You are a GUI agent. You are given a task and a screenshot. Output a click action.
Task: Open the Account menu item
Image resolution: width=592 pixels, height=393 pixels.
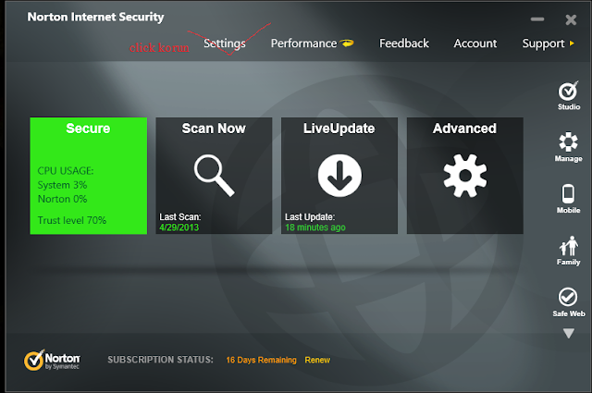(x=475, y=43)
